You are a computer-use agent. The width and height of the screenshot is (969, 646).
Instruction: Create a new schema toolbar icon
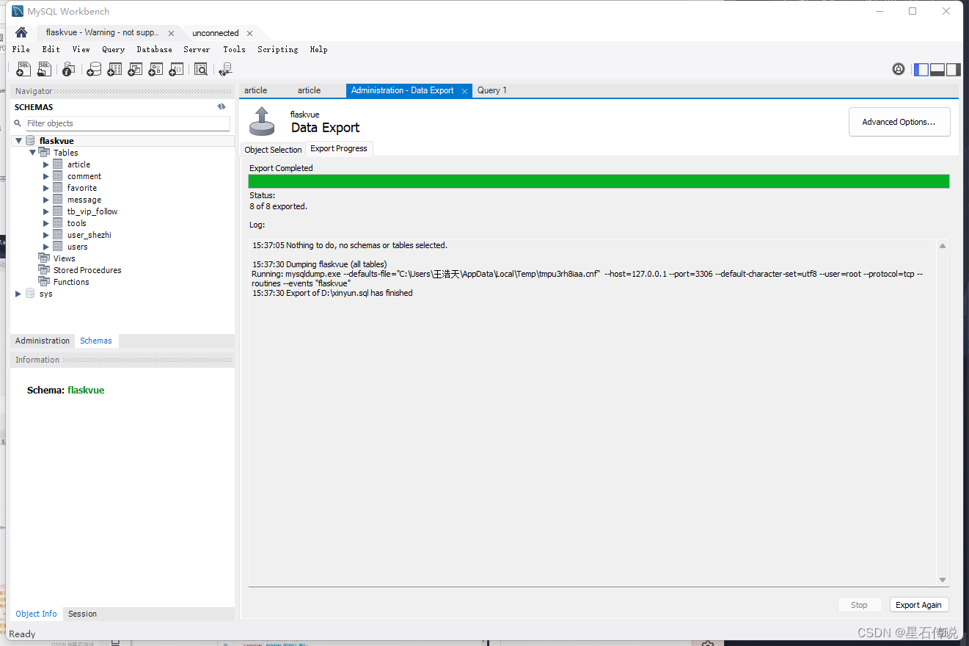coord(94,69)
